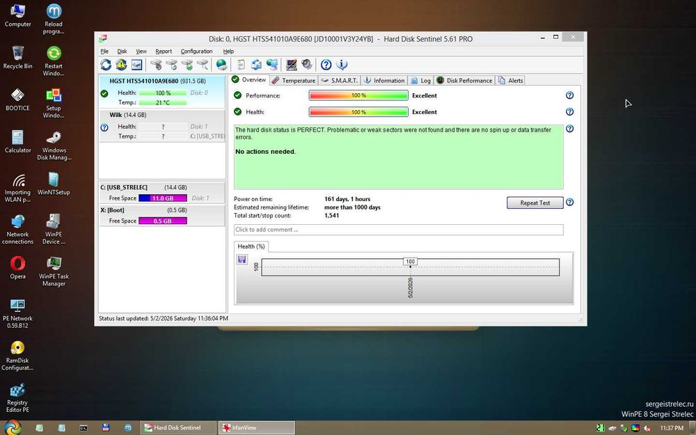Select the Overview tab

(249, 80)
